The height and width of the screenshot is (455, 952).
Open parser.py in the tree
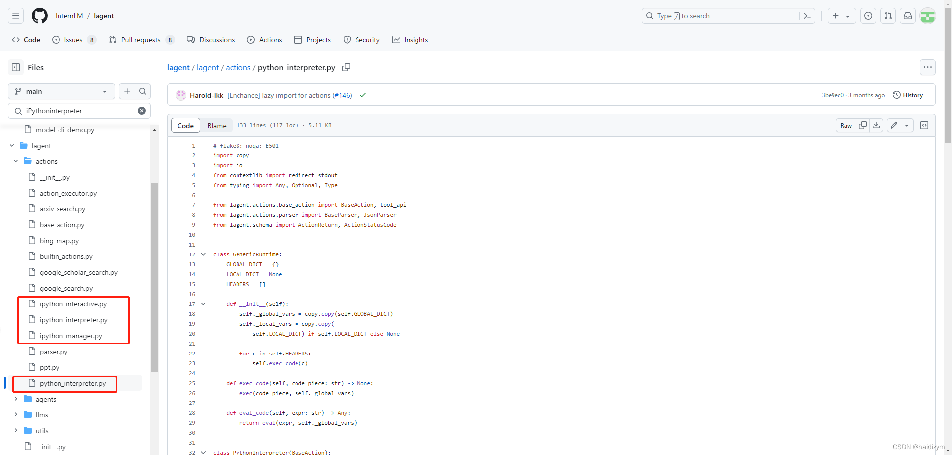tap(54, 352)
